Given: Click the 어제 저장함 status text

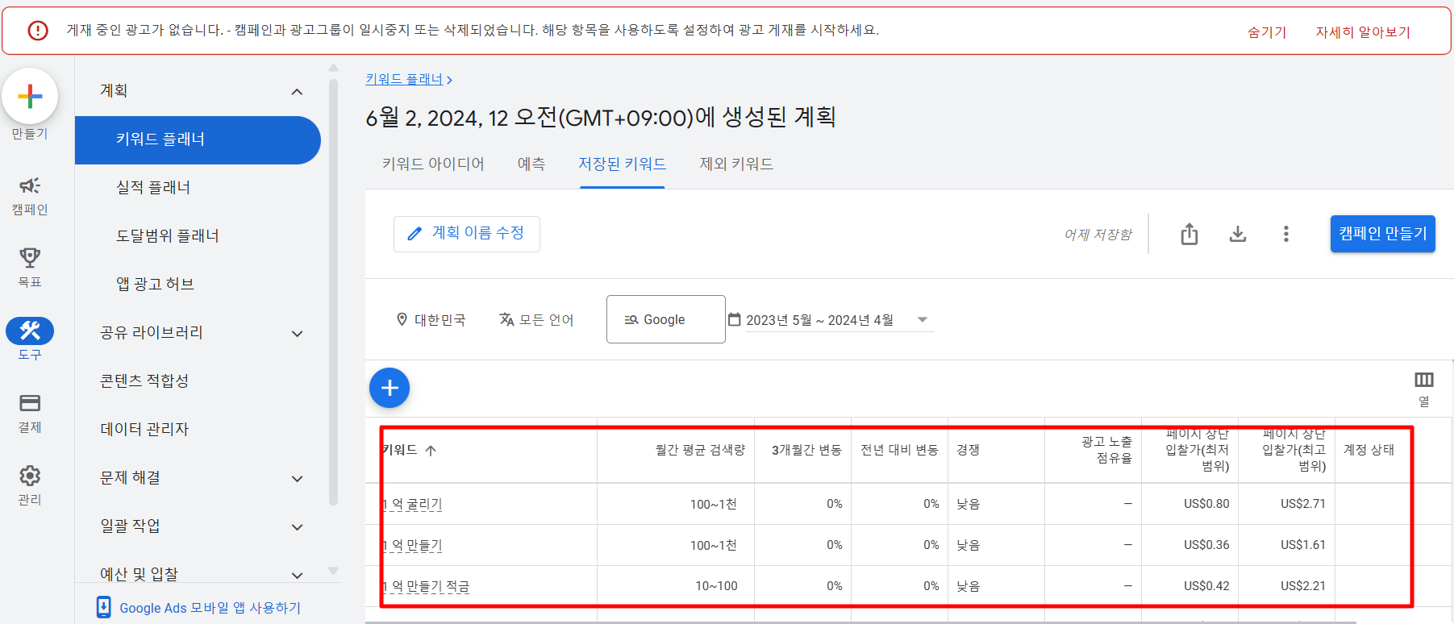Looking at the screenshot, I should pyautogui.click(x=1098, y=235).
